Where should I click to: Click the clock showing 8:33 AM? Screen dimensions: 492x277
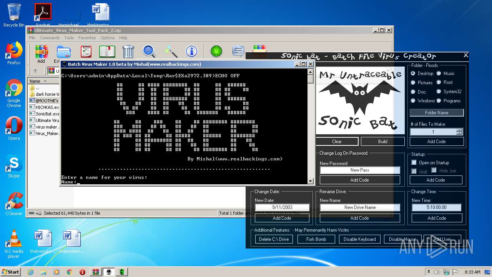click(472, 272)
